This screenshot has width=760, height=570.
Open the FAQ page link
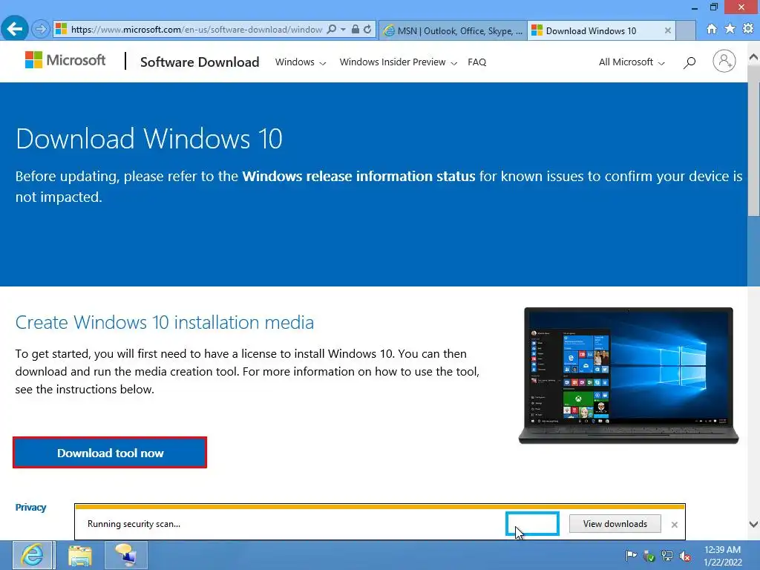point(476,62)
